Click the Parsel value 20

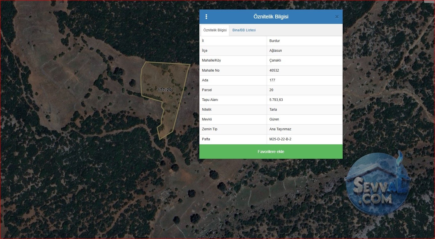pos(271,90)
